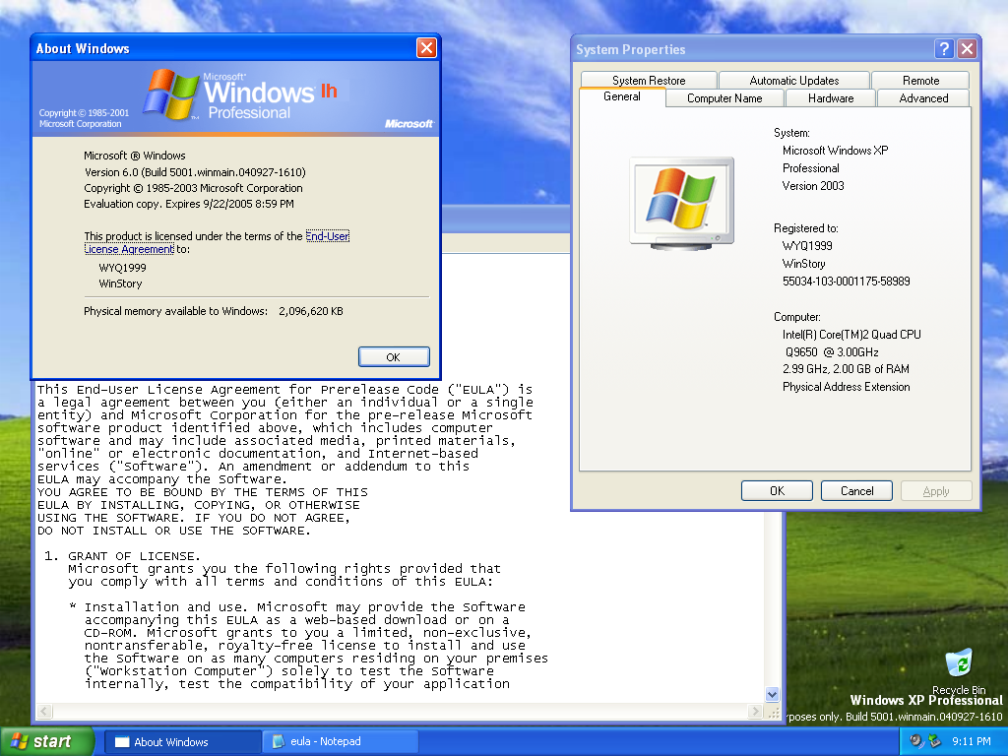
Task: Click the Notepad horizontal scroll right arrow
Action: [756, 712]
